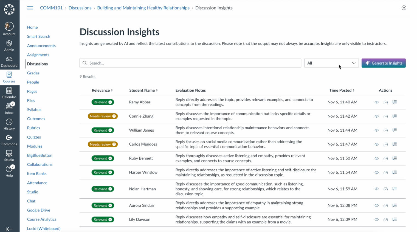Open Commons in the global sidebar
This screenshot has width=417, height=232.
(9, 140)
